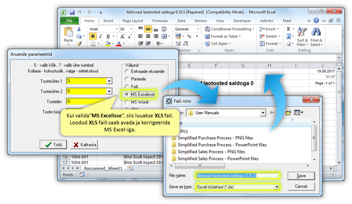This screenshot has width=352, height=204.
Task: Open the Arial font name dropdown
Action: [x=117, y=29]
